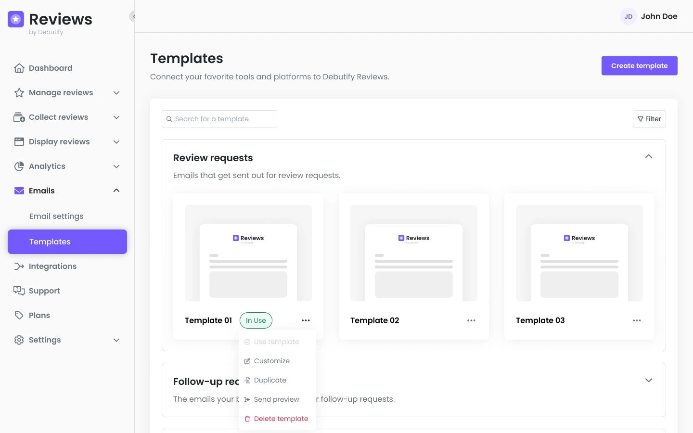Click the Dashboard home icon

click(19, 68)
